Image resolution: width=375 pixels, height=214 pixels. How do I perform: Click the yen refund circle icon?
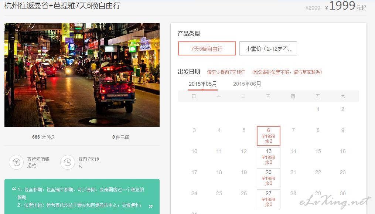tap(16, 162)
